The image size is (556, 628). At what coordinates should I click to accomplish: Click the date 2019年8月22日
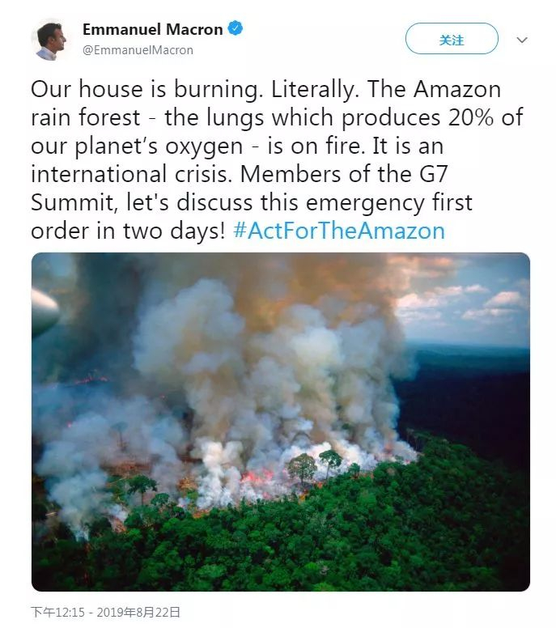(142, 612)
